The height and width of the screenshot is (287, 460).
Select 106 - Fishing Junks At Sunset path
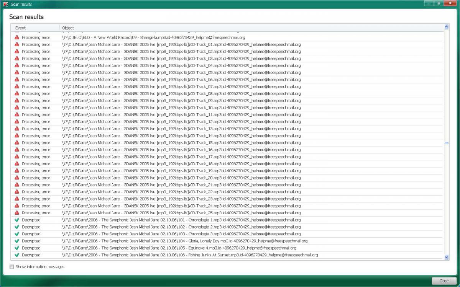tap(190, 255)
